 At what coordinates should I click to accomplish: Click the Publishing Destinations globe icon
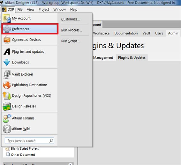tap(7, 85)
